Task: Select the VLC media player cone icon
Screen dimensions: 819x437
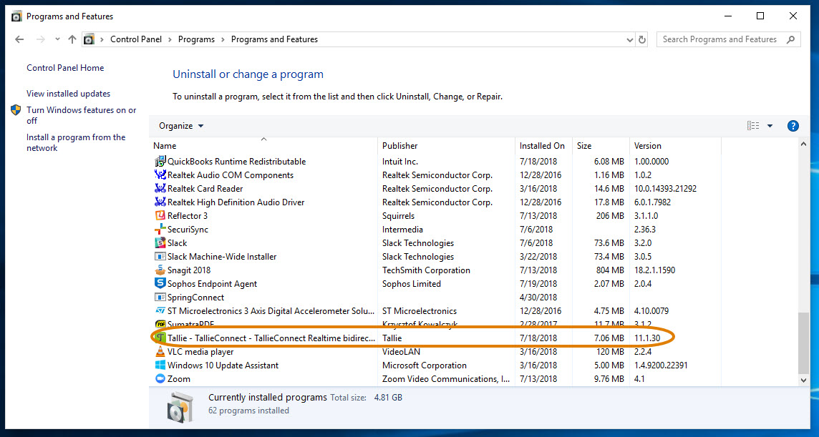Action: point(160,351)
